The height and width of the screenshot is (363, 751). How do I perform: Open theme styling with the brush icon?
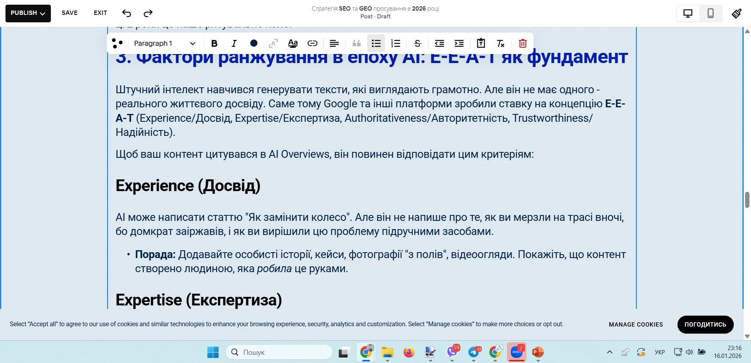pyautogui.click(x=737, y=13)
